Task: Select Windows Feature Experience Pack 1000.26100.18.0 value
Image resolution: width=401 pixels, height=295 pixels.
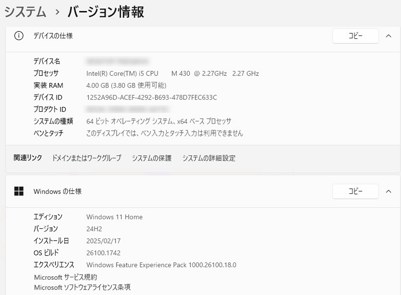Action: pyautogui.click(x=161, y=265)
